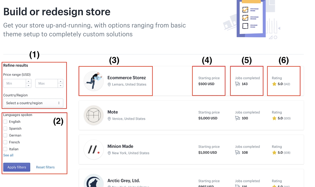Open the Ecommerce Storez listing title
The image size is (315, 187).
[127, 78]
